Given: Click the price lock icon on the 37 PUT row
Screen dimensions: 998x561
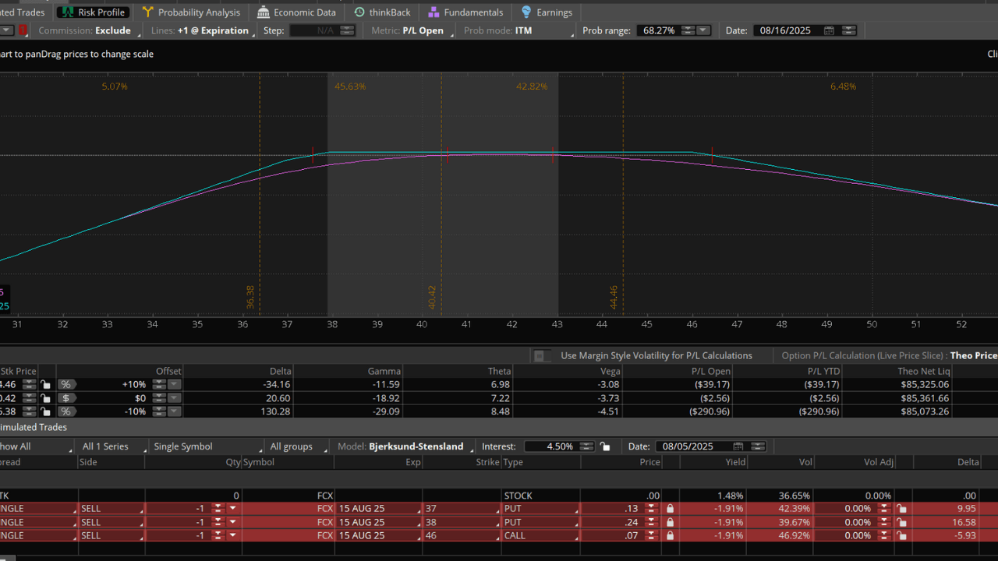Looking at the screenshot, I should (669, 509).
